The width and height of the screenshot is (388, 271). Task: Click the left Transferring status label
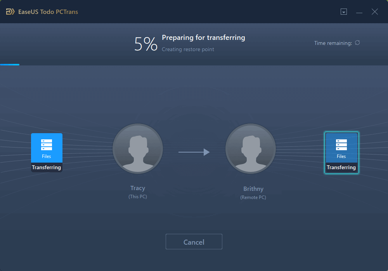click(47, 168)
